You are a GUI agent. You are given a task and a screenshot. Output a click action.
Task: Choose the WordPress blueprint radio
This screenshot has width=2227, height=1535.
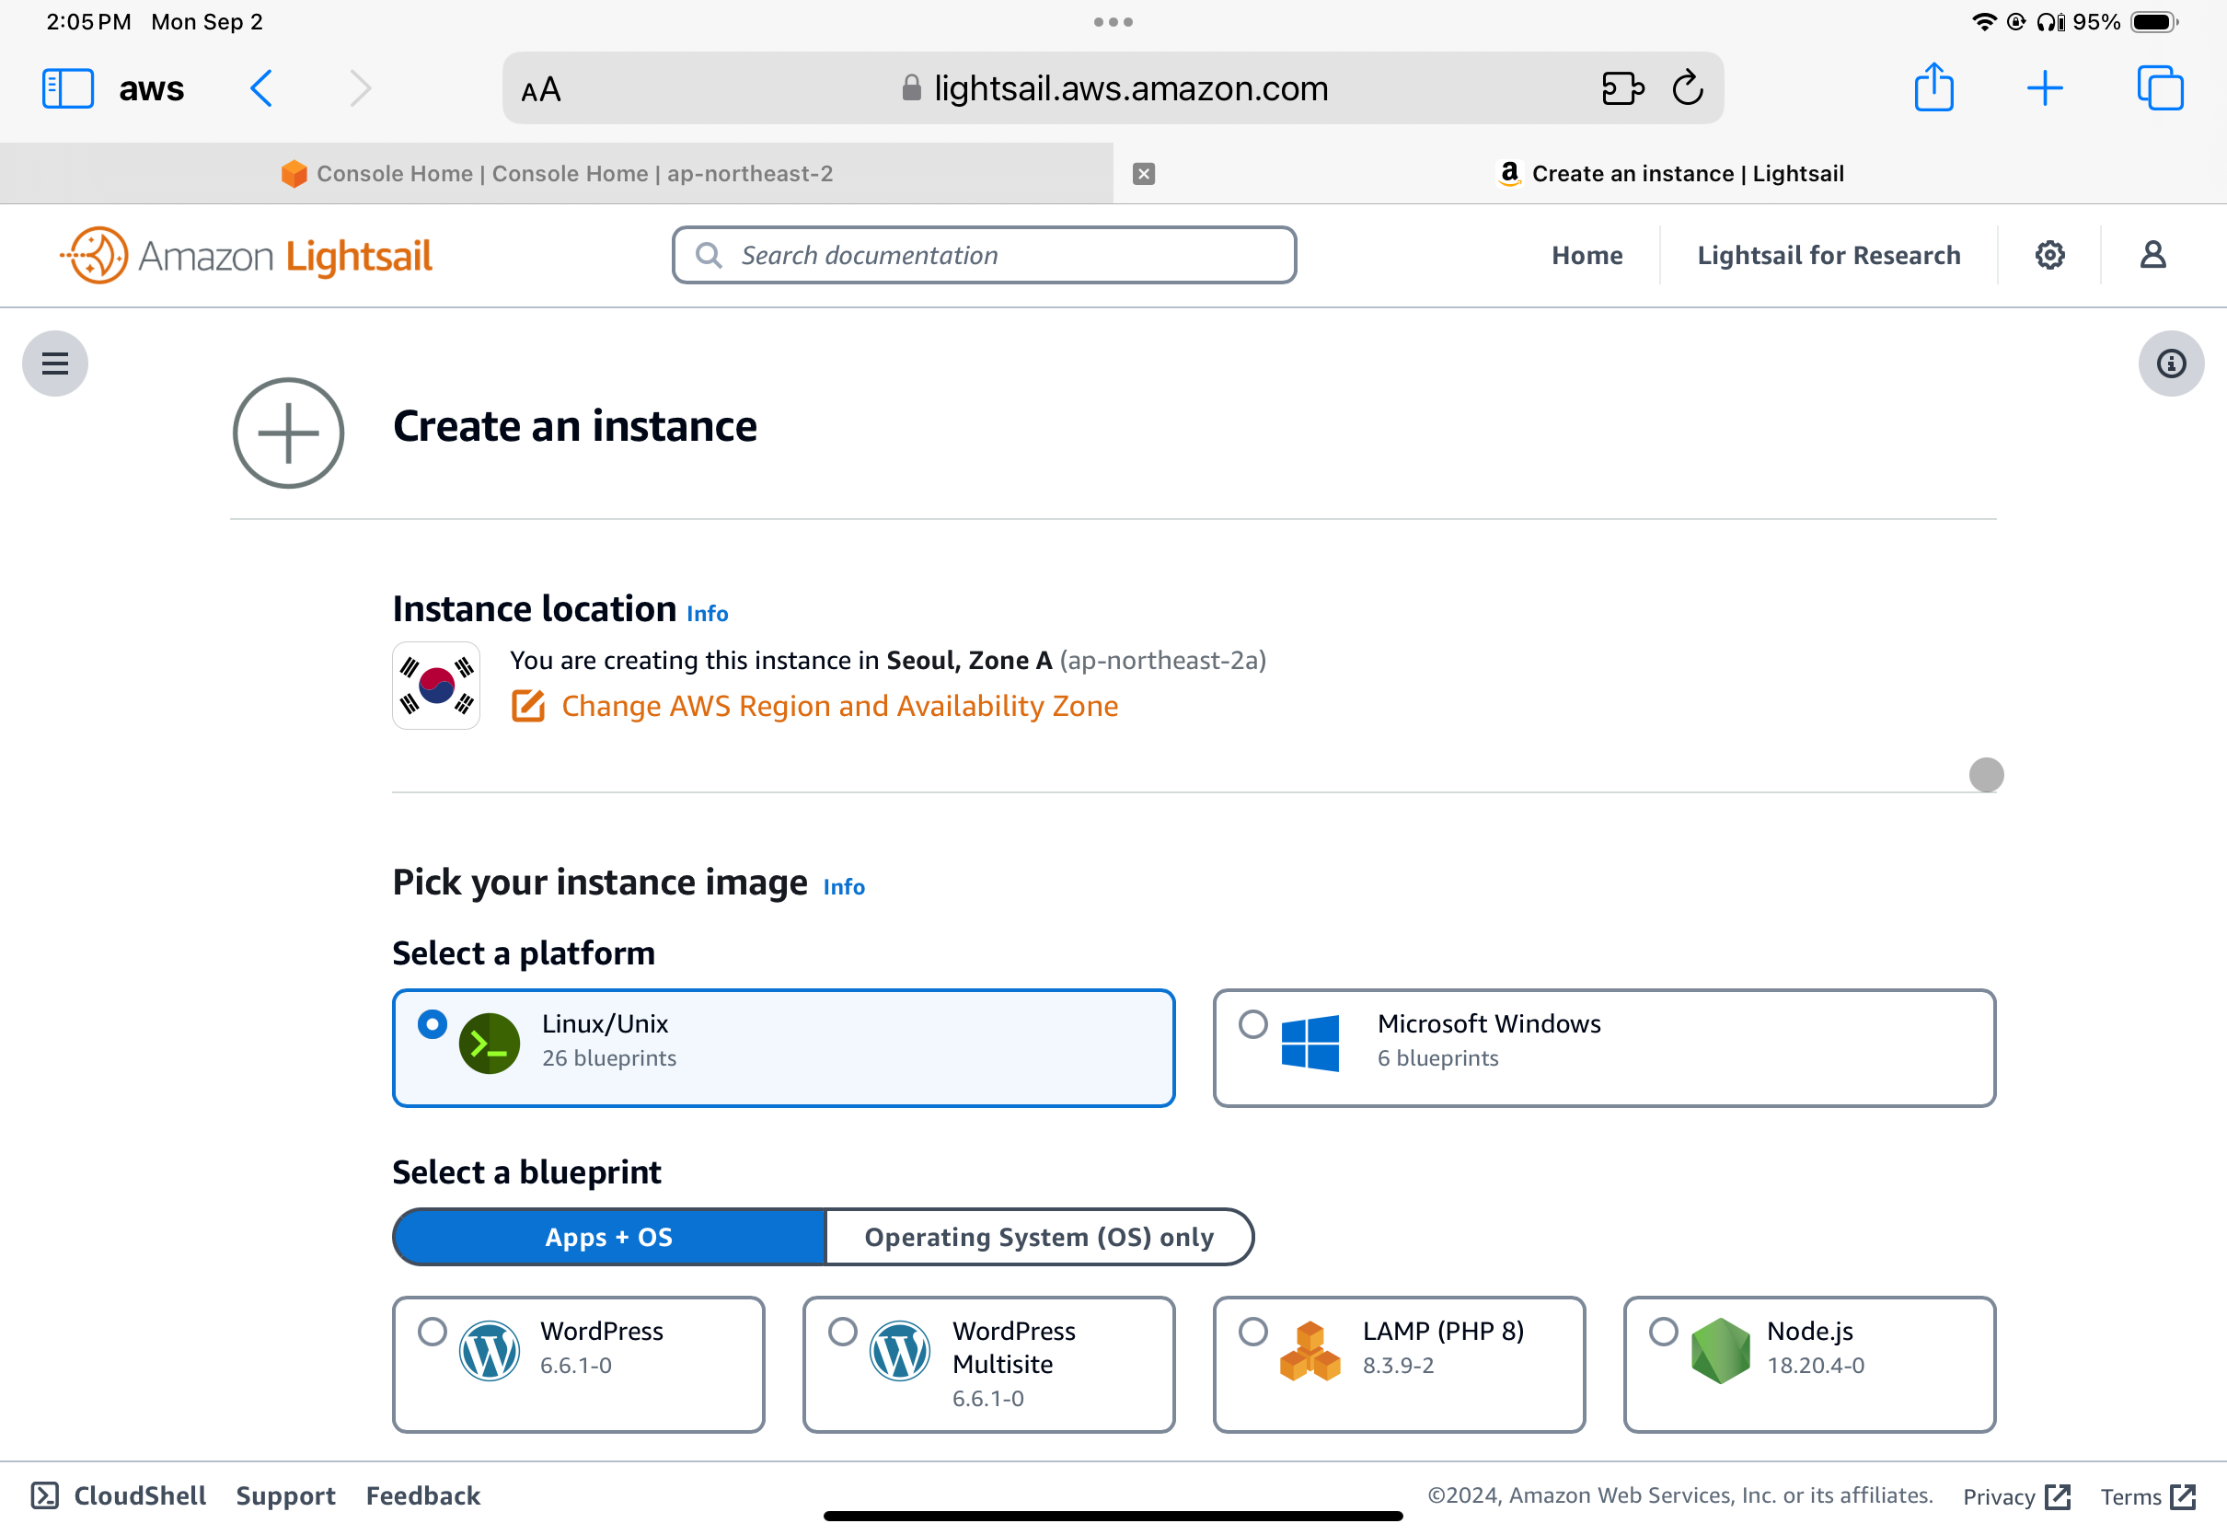433,1331
